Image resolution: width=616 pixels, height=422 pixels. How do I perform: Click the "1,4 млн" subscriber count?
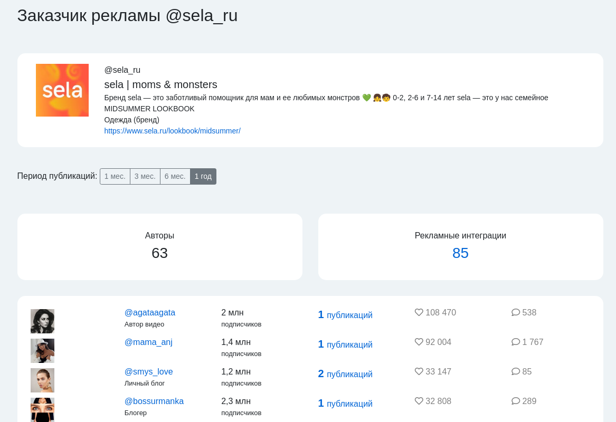[x=236, y=342]
